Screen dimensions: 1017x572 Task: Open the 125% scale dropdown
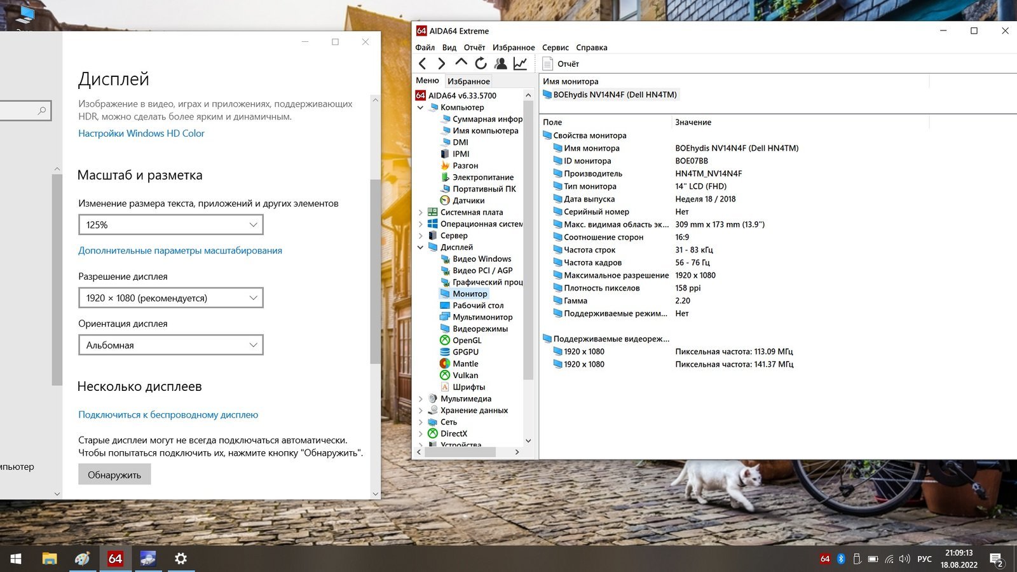tap(170, 225)
